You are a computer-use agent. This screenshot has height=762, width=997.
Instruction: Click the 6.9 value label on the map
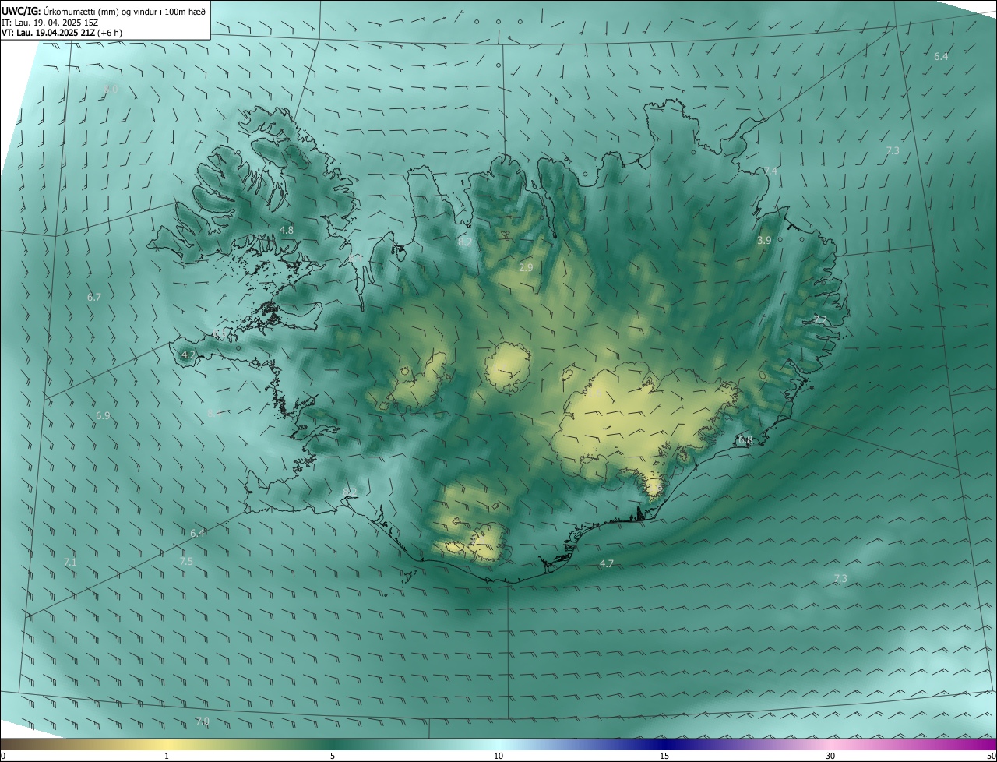coord(103,416)
